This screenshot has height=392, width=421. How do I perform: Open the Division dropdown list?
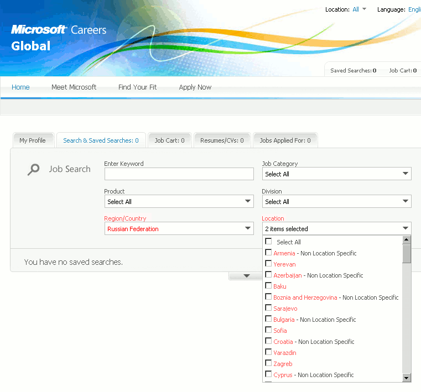[x=336, y=202]
